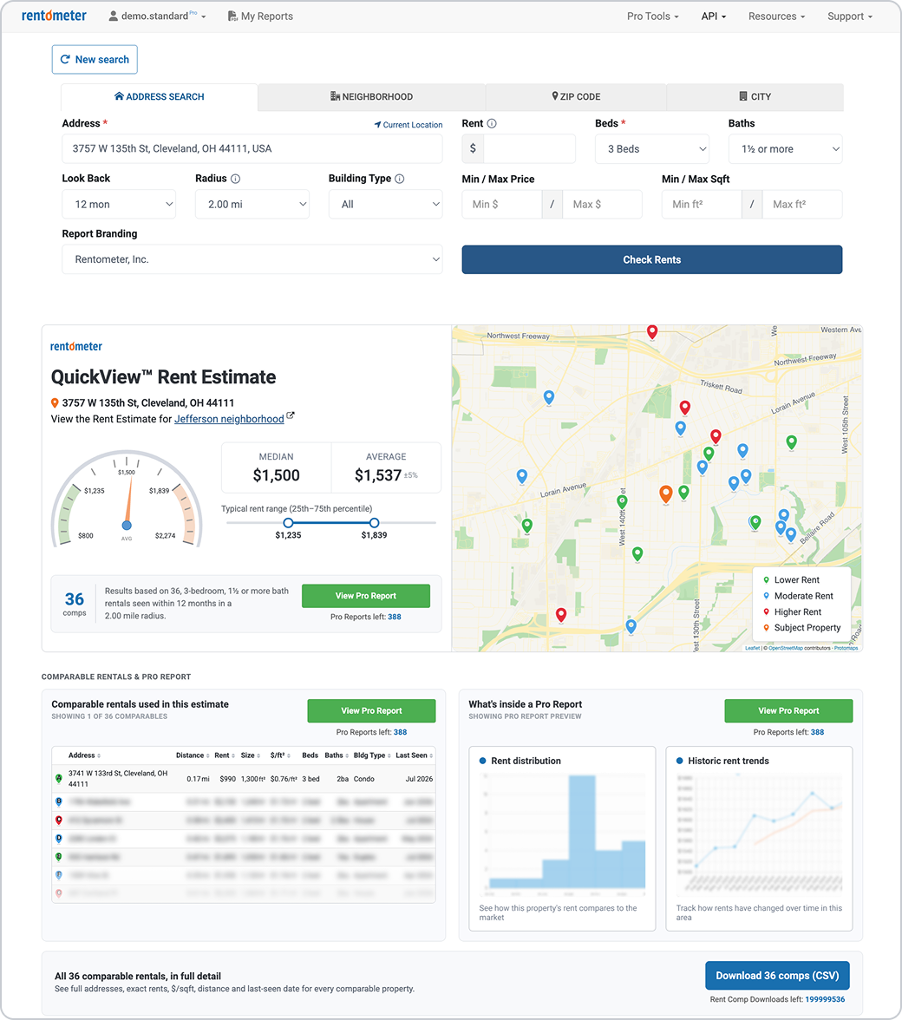This screenshot has height=1020, width=902.
Task: Click the blue pin near map bottom edge
Action: (x=631, y=626)
